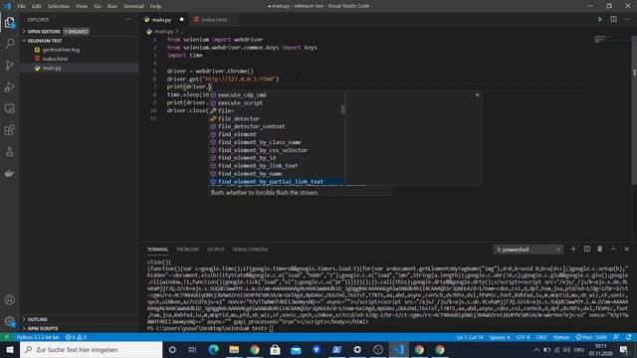Click the CRLF end of line setting

click(x=541, y=337)
